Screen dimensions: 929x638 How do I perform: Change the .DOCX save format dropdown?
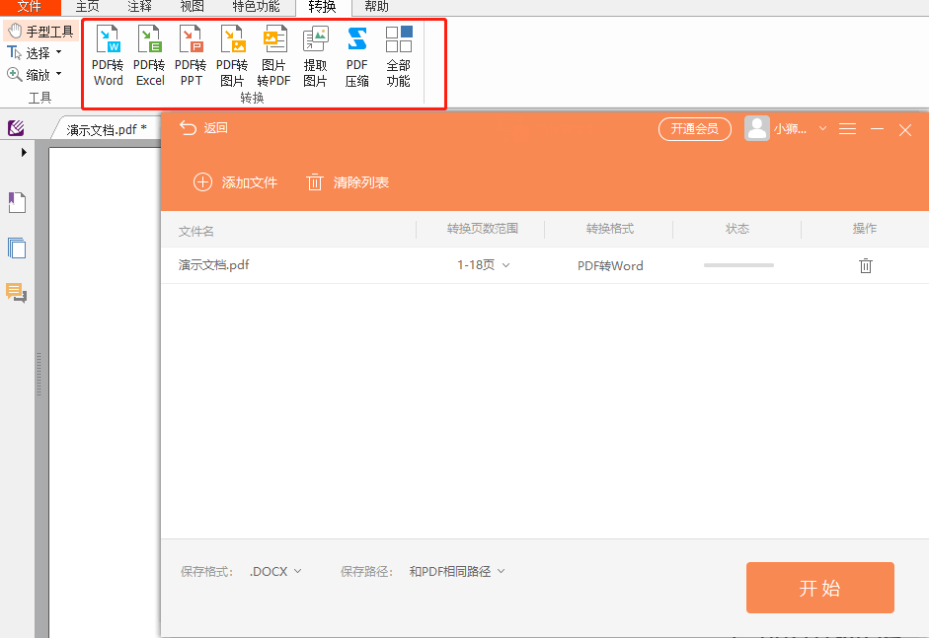pos(274,571)
